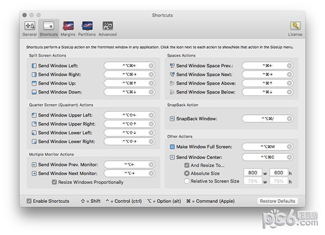Clear the Send Window Left shortcut
325x235 pixels.
[x=151, y=66]
